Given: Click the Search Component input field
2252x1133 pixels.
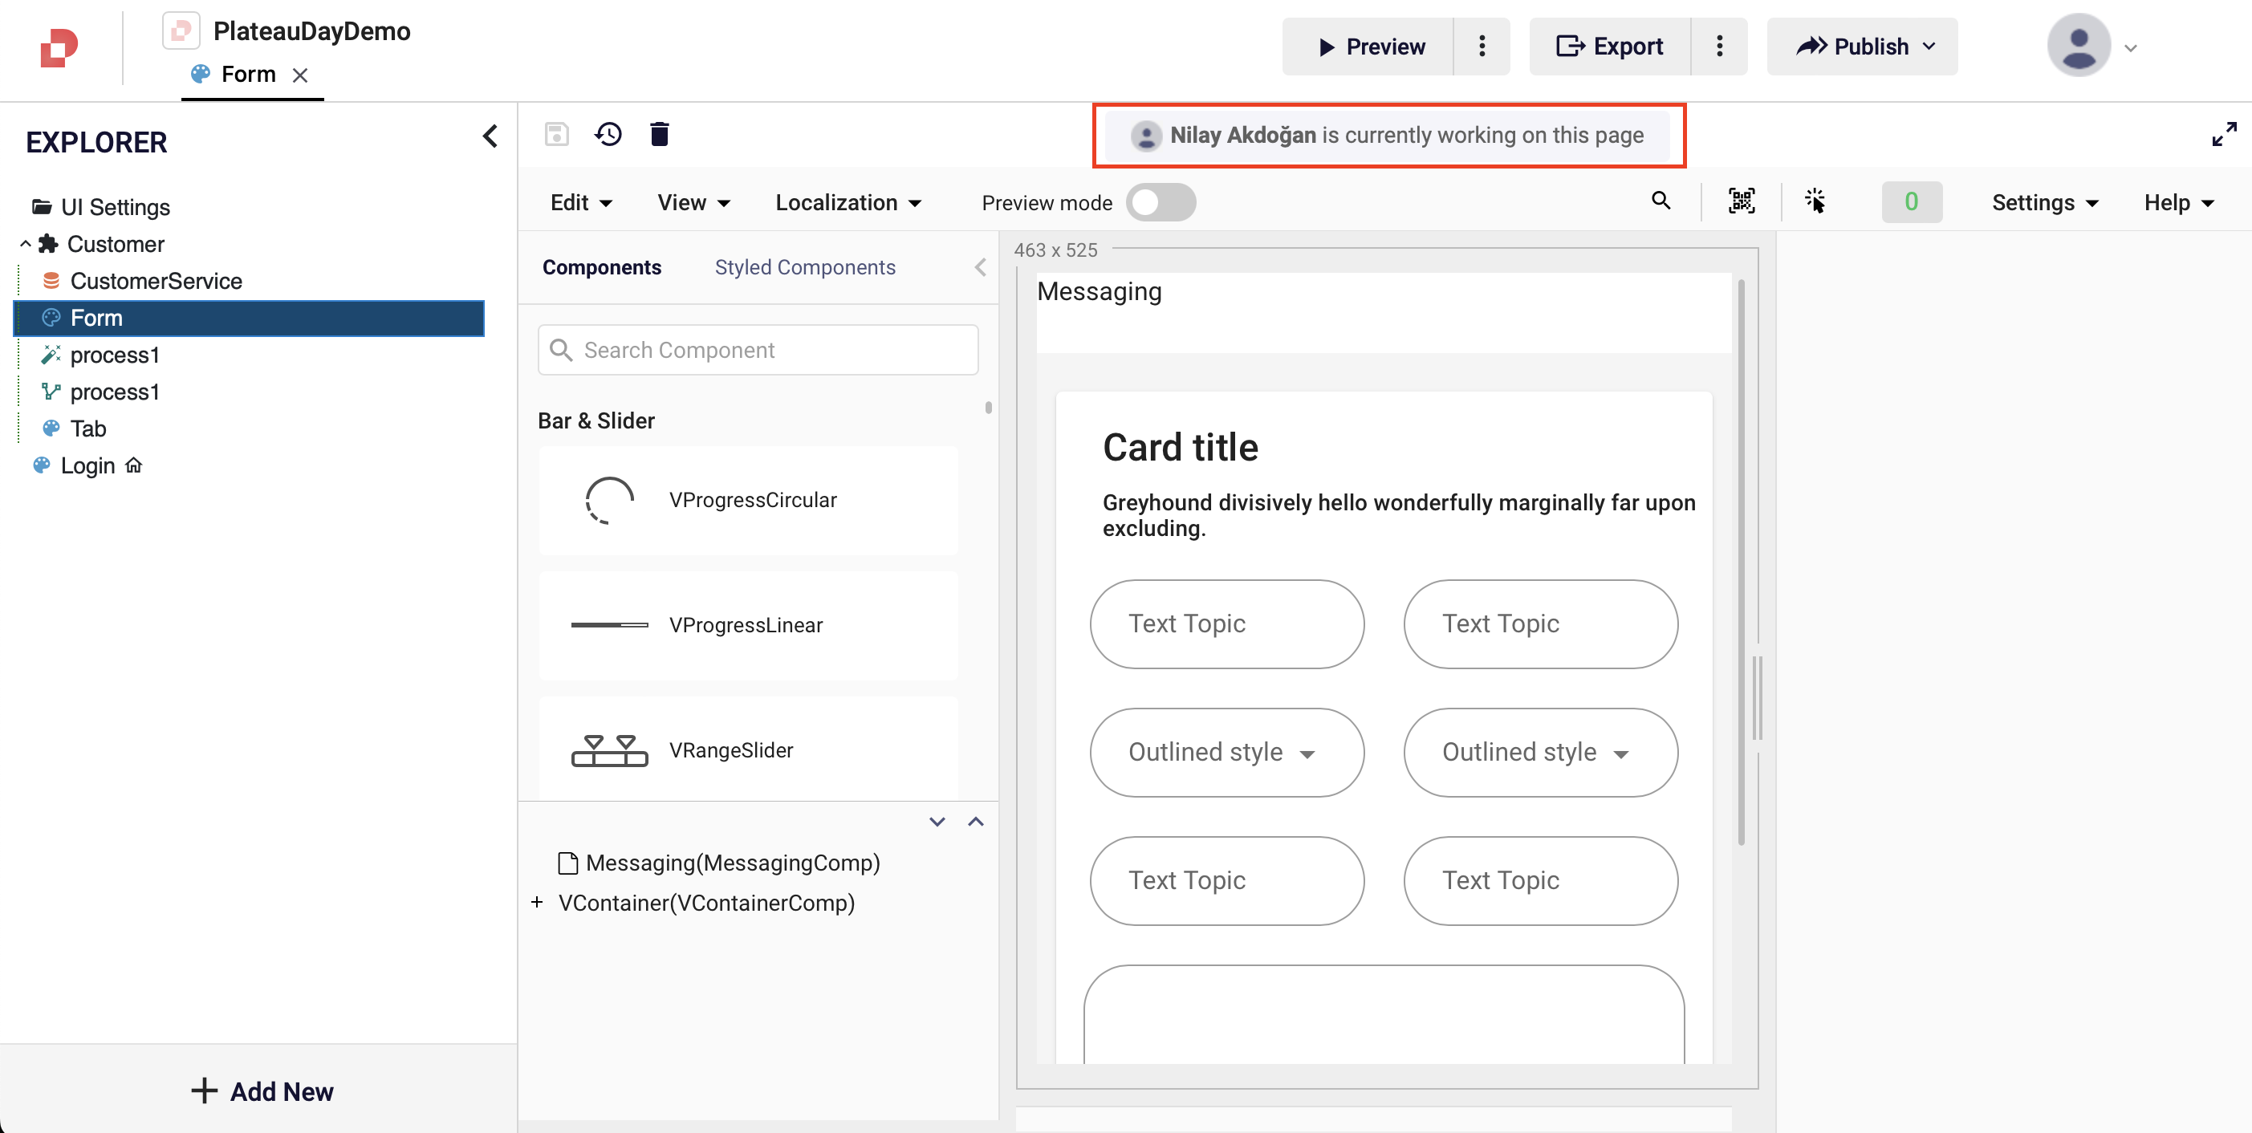Looking at the screenshot, I should pos(758,350).
